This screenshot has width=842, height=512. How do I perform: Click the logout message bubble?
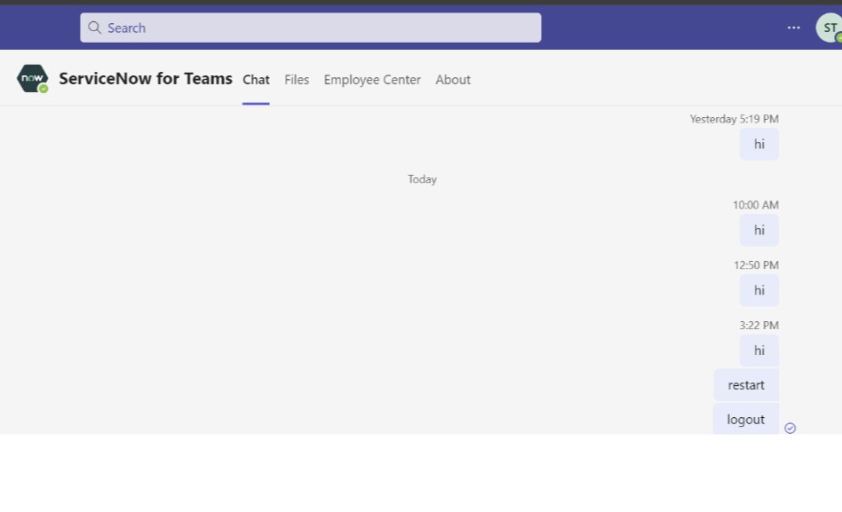pos(746,419)
